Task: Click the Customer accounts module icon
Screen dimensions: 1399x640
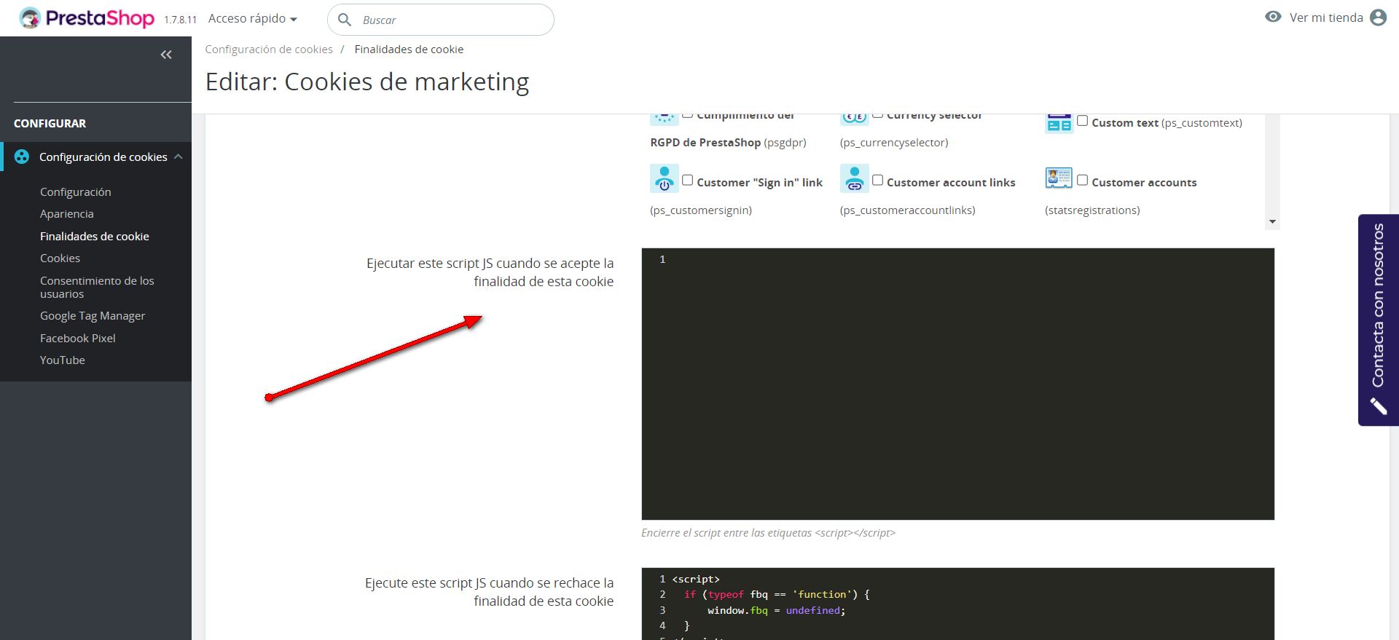Action: (1059, 178)
